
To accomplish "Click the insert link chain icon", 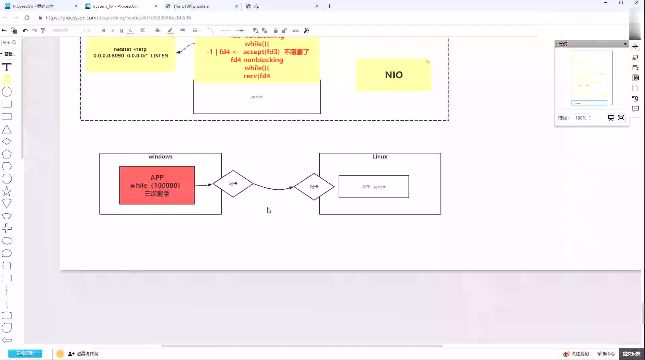I will [296, 31].
